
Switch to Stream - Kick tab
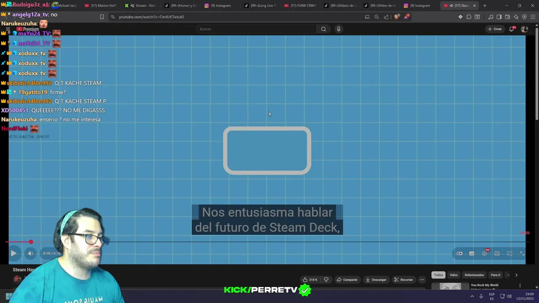tap(141, 5)
